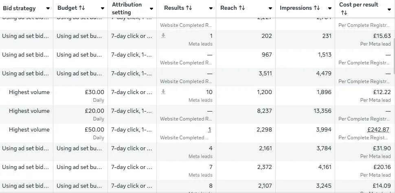
Task: Click the underlined result count of 1
Action: coord(209,129)
